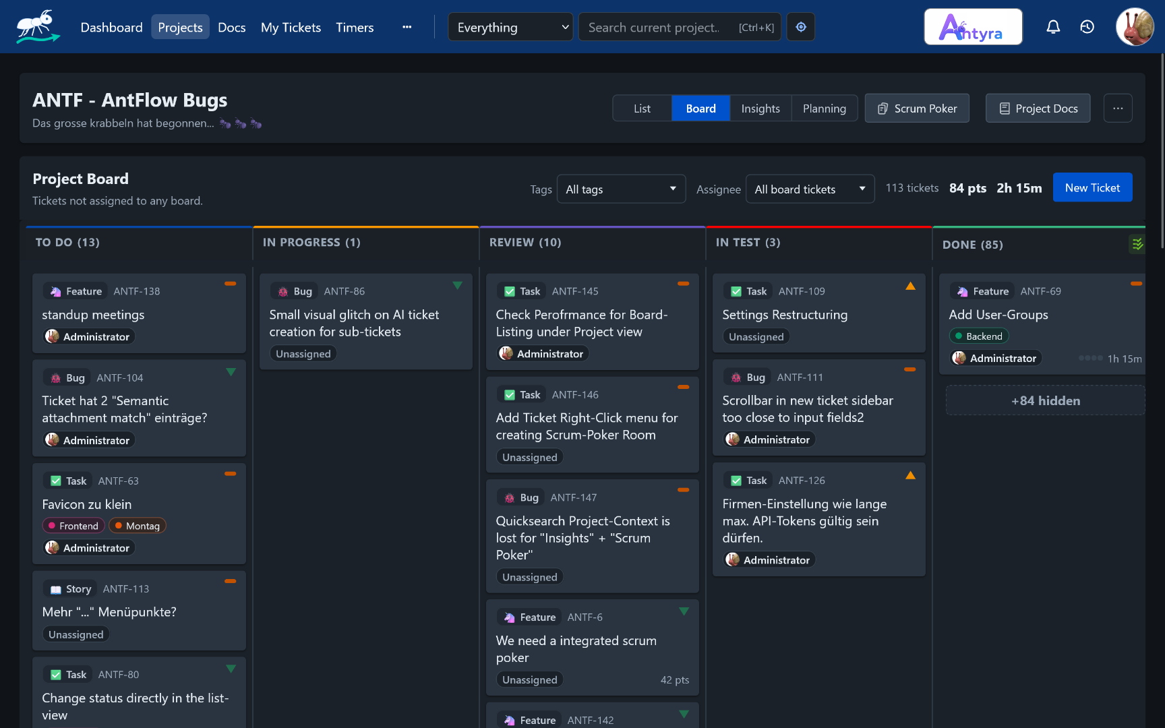Screen dimensions: 1165x728
Task: Click the Montag tag on ANTF-63
Action: 137,526
